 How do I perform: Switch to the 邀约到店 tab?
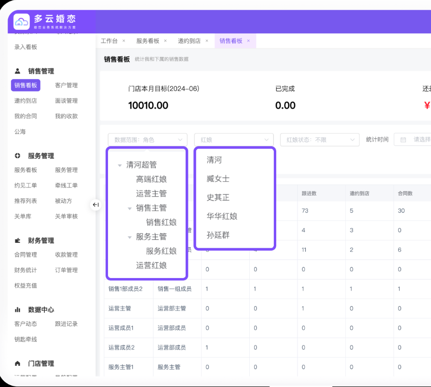[x=189, y=41]
